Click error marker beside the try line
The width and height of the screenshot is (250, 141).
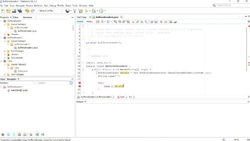[80, 83]
